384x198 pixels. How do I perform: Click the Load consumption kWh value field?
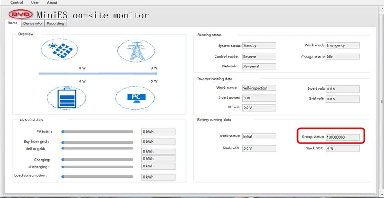pyautogui.click(x=159, y=177)
